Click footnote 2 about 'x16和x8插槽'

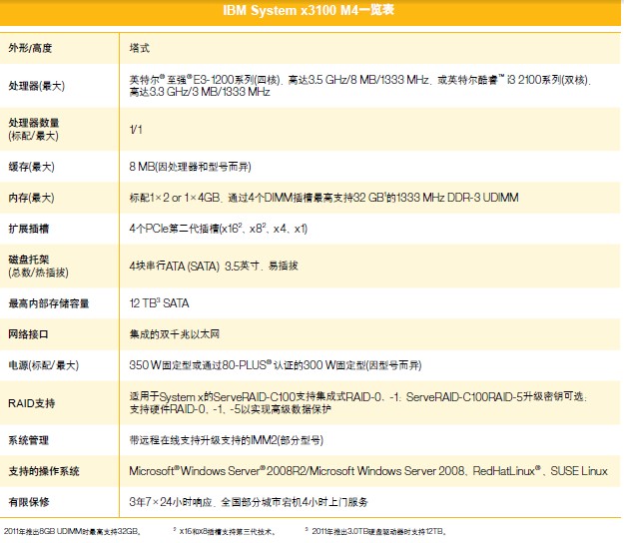225,531
